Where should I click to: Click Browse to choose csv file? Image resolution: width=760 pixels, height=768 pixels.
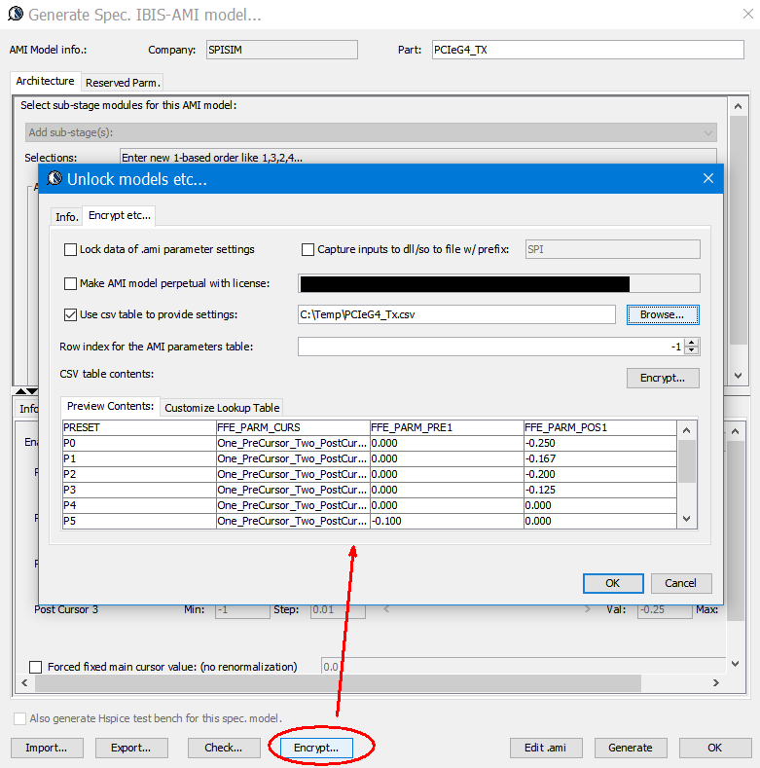[x=662, y=314]
